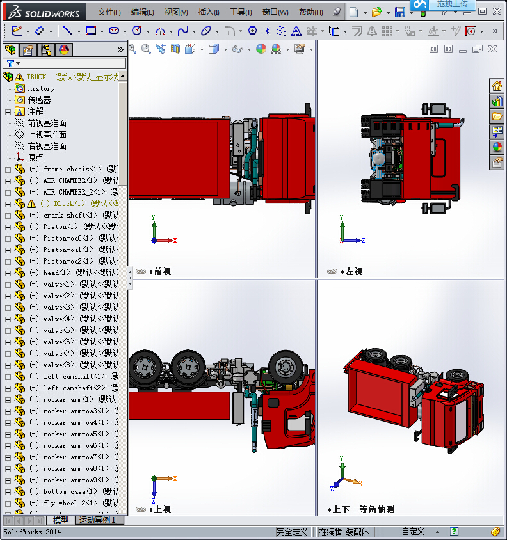Select the Smart Dimension tool
Viewport: 507px width, 540px height.
coord(40,31)
